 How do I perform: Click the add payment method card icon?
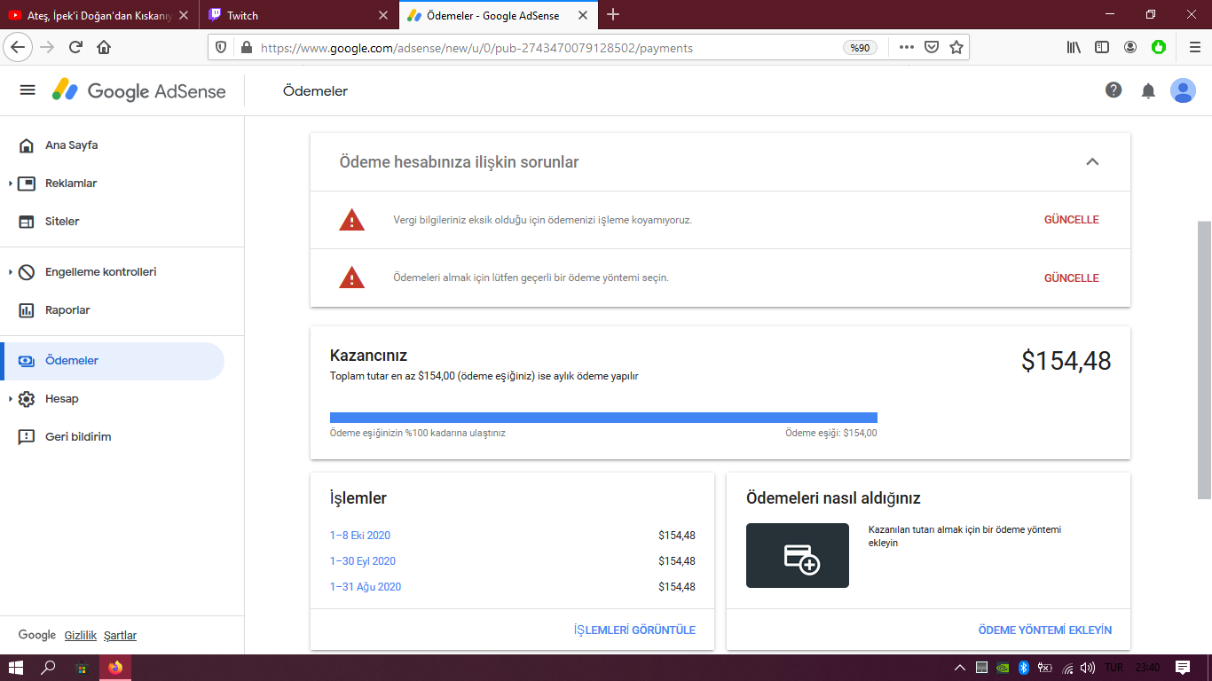pyautogui.click(x=798, y=556)
